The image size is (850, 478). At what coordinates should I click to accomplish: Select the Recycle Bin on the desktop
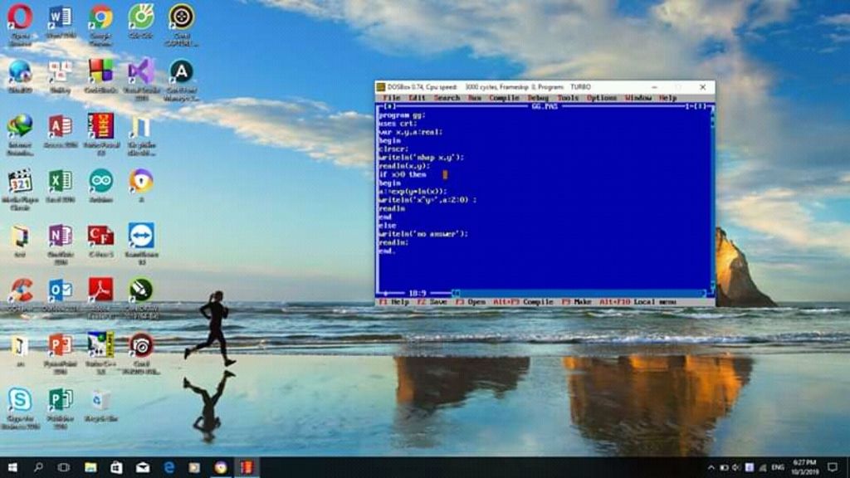coord(100,401)
